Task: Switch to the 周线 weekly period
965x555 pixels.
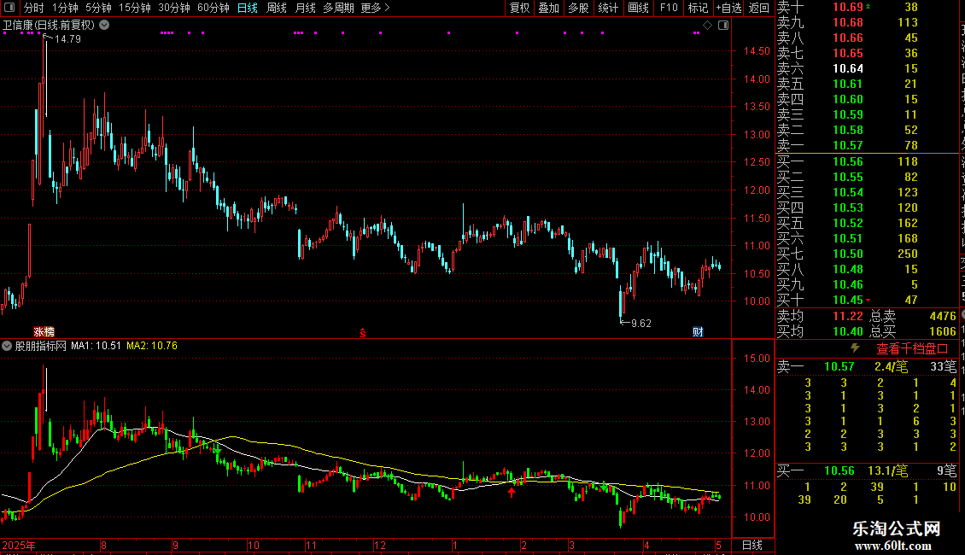Action: 277,8
